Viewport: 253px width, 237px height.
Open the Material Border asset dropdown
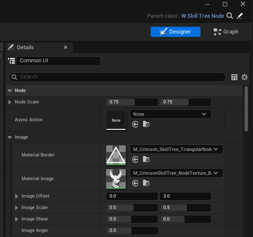point(176,149)
